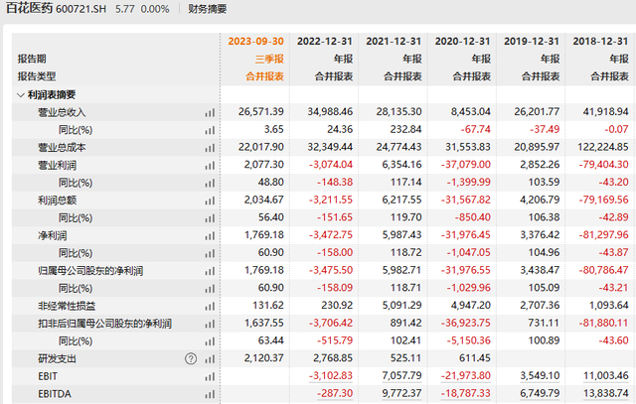Click the EBITDA row label
Screen dimensions: 636x404
pos(55,394)
